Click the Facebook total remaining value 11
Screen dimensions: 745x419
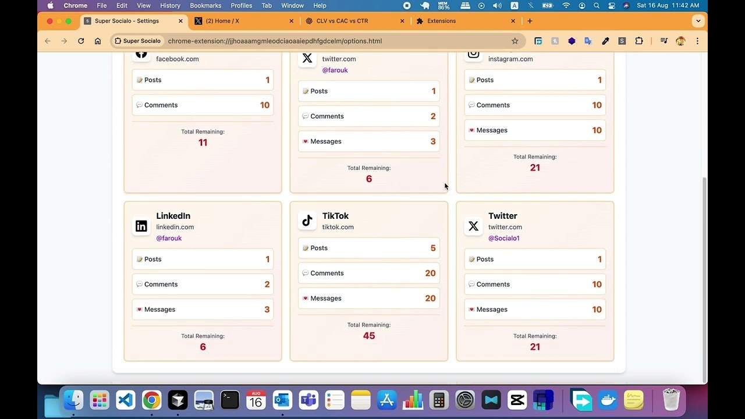pos(203,143)
